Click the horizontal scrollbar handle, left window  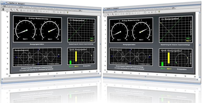pos(54,76)
